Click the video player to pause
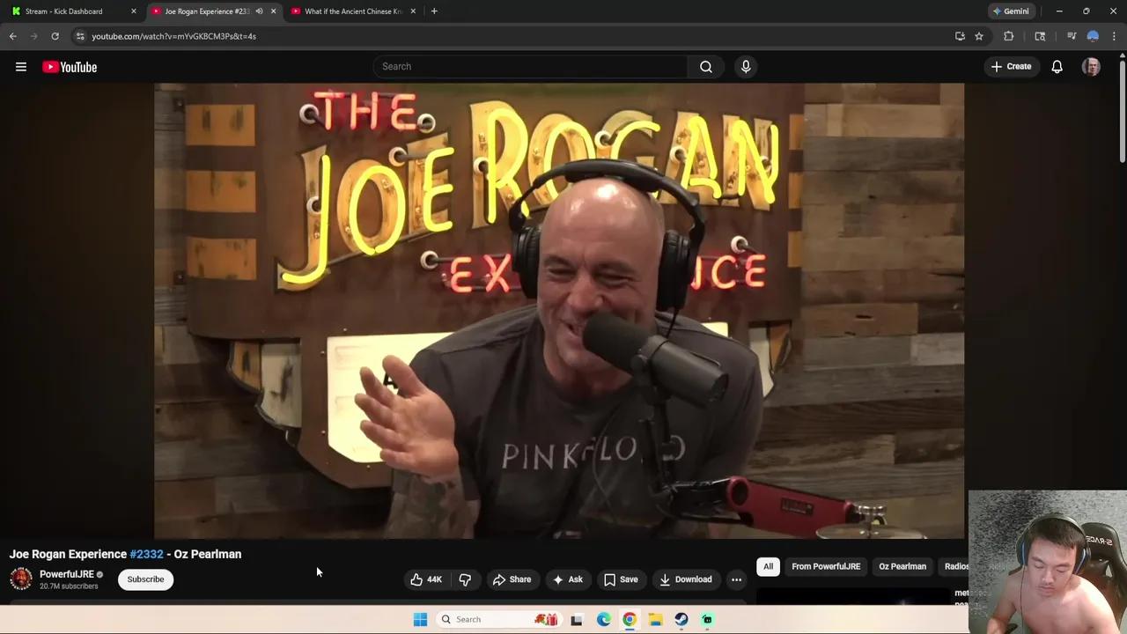The height and width of the screenshot is (634, 1127). (559, 311)
